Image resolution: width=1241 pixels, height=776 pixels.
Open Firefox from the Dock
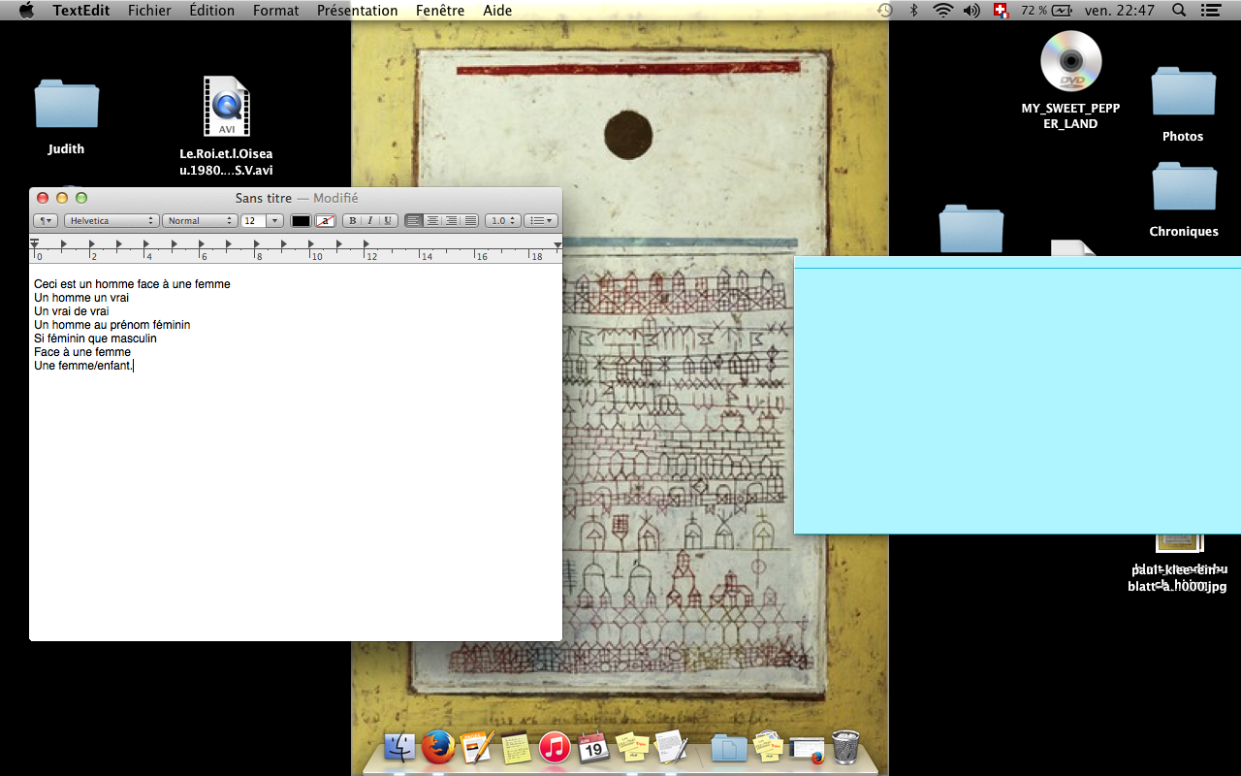point(438,747)
